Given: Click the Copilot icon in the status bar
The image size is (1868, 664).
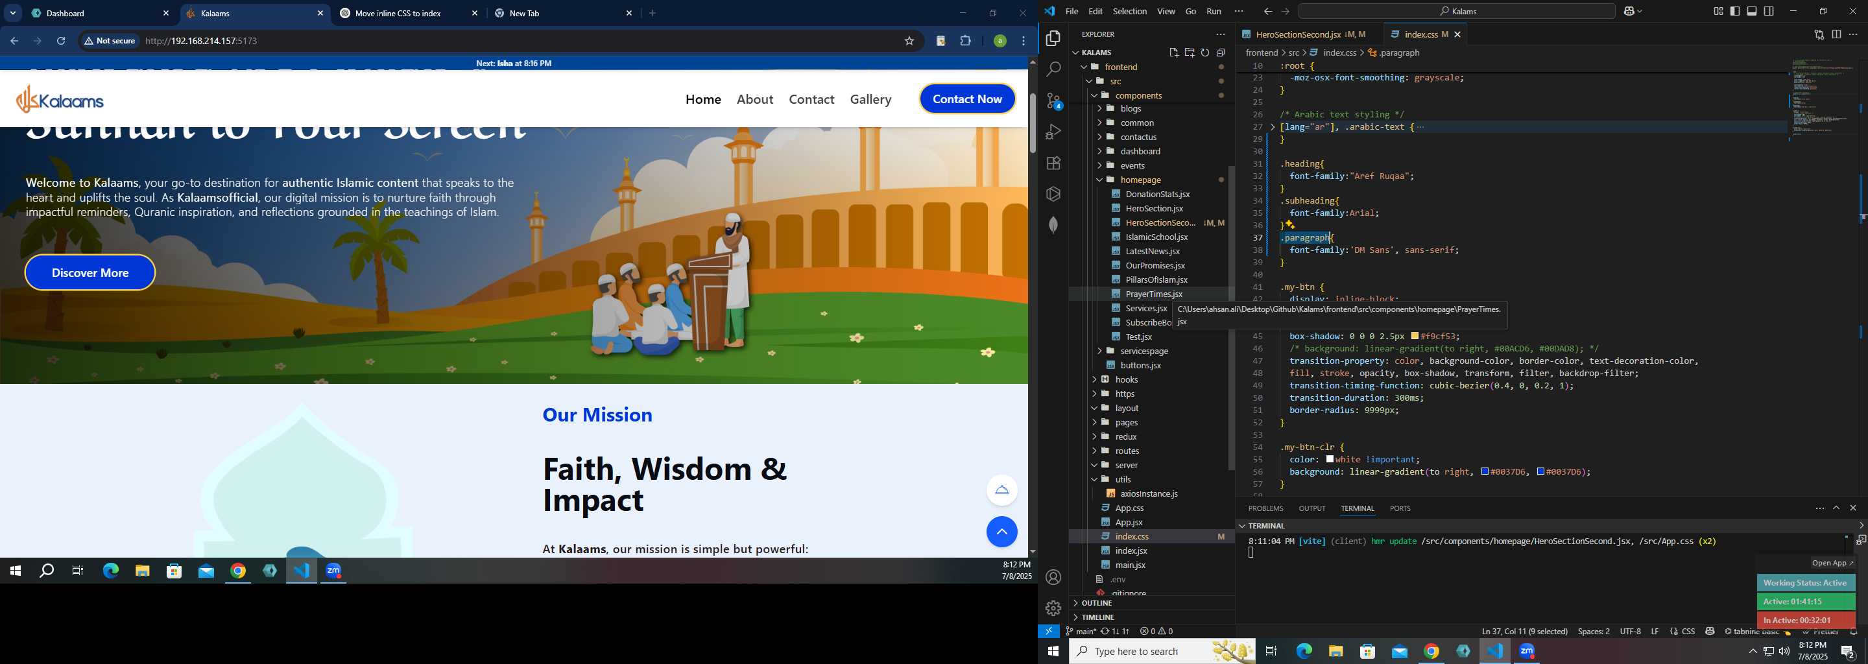Looking at the screenshot, I should click(1710, 632).
